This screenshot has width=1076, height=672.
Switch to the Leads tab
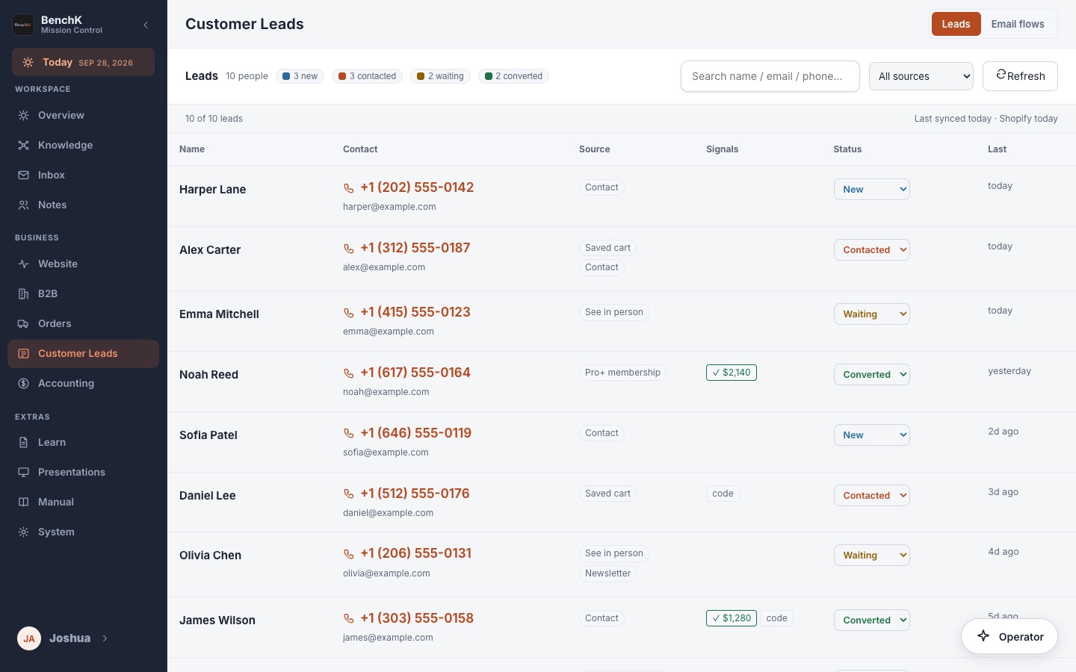coord(956,24)
